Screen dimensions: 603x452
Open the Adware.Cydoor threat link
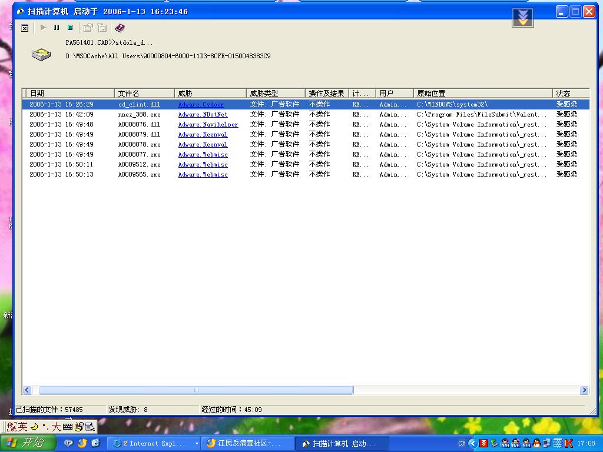[x=201, y=104]
